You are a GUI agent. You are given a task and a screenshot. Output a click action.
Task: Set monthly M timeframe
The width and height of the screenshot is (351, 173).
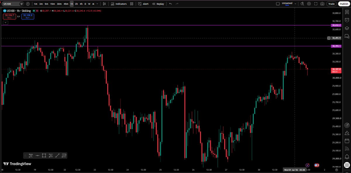[x=93, y=4]
